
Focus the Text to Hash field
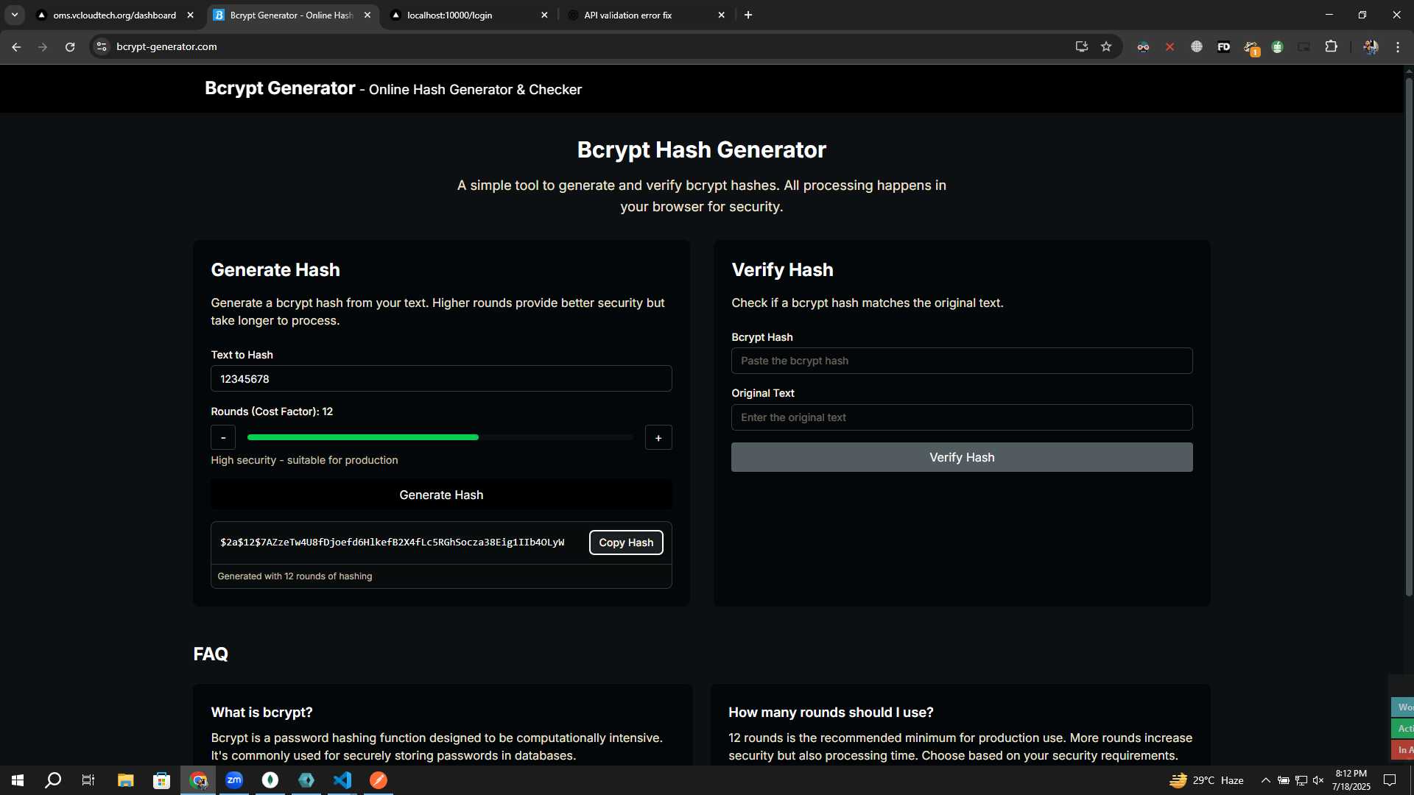(x=441, y=378)
